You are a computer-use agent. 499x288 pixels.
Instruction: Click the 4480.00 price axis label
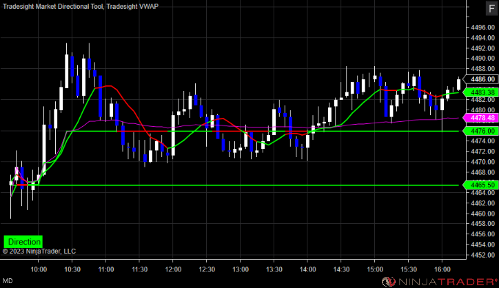pyautogui.click(x=482, y=110)
